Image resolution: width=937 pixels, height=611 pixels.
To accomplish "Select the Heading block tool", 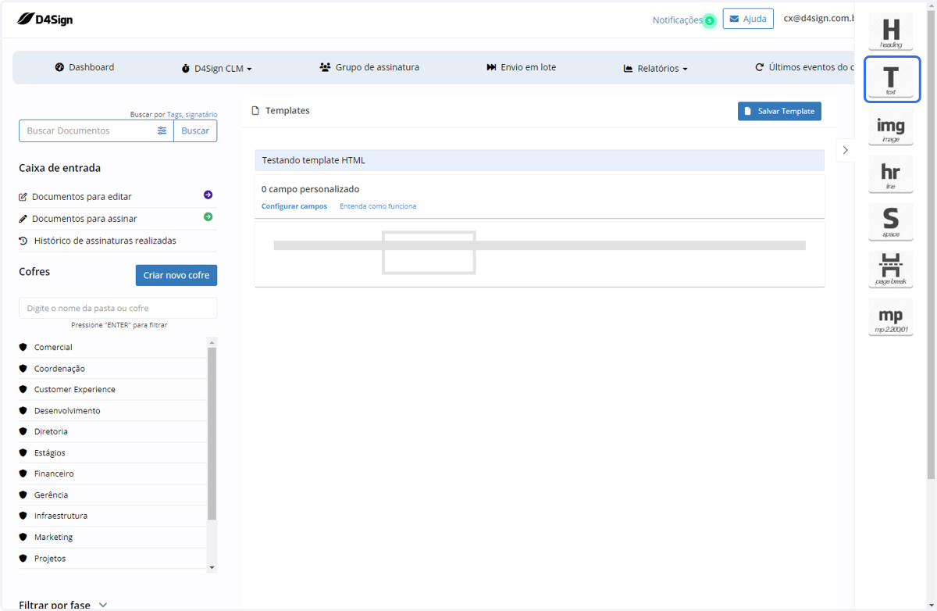I will 891,33.
